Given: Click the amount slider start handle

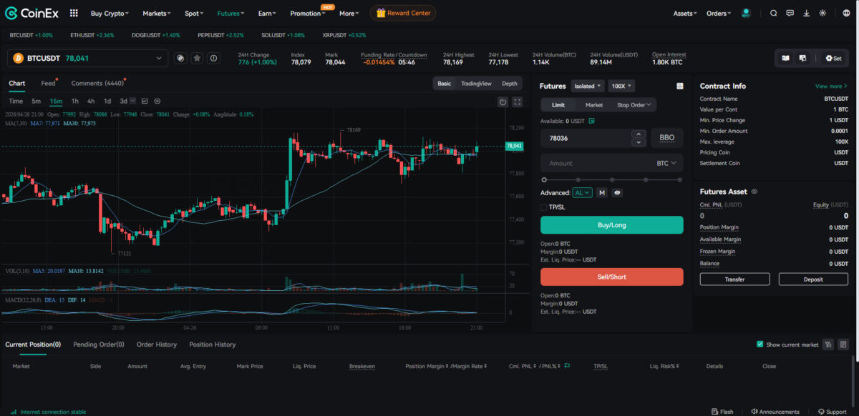Looking at the screenshot, I should point(544,179).
